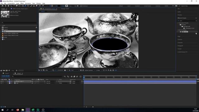Select the Curves effect in Effects panel
The height and width of the screenshot is (112, 199).
click(186, 32)
